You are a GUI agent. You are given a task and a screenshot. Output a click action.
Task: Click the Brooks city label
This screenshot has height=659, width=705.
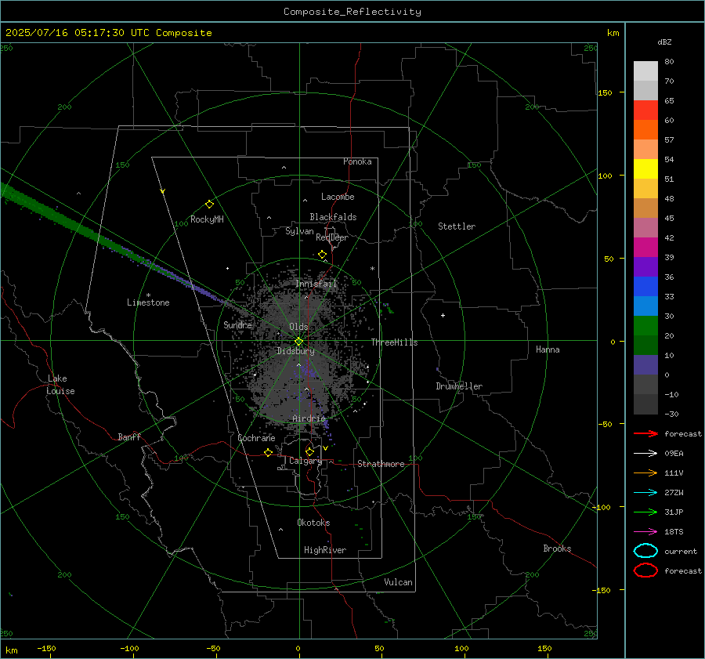557,549
